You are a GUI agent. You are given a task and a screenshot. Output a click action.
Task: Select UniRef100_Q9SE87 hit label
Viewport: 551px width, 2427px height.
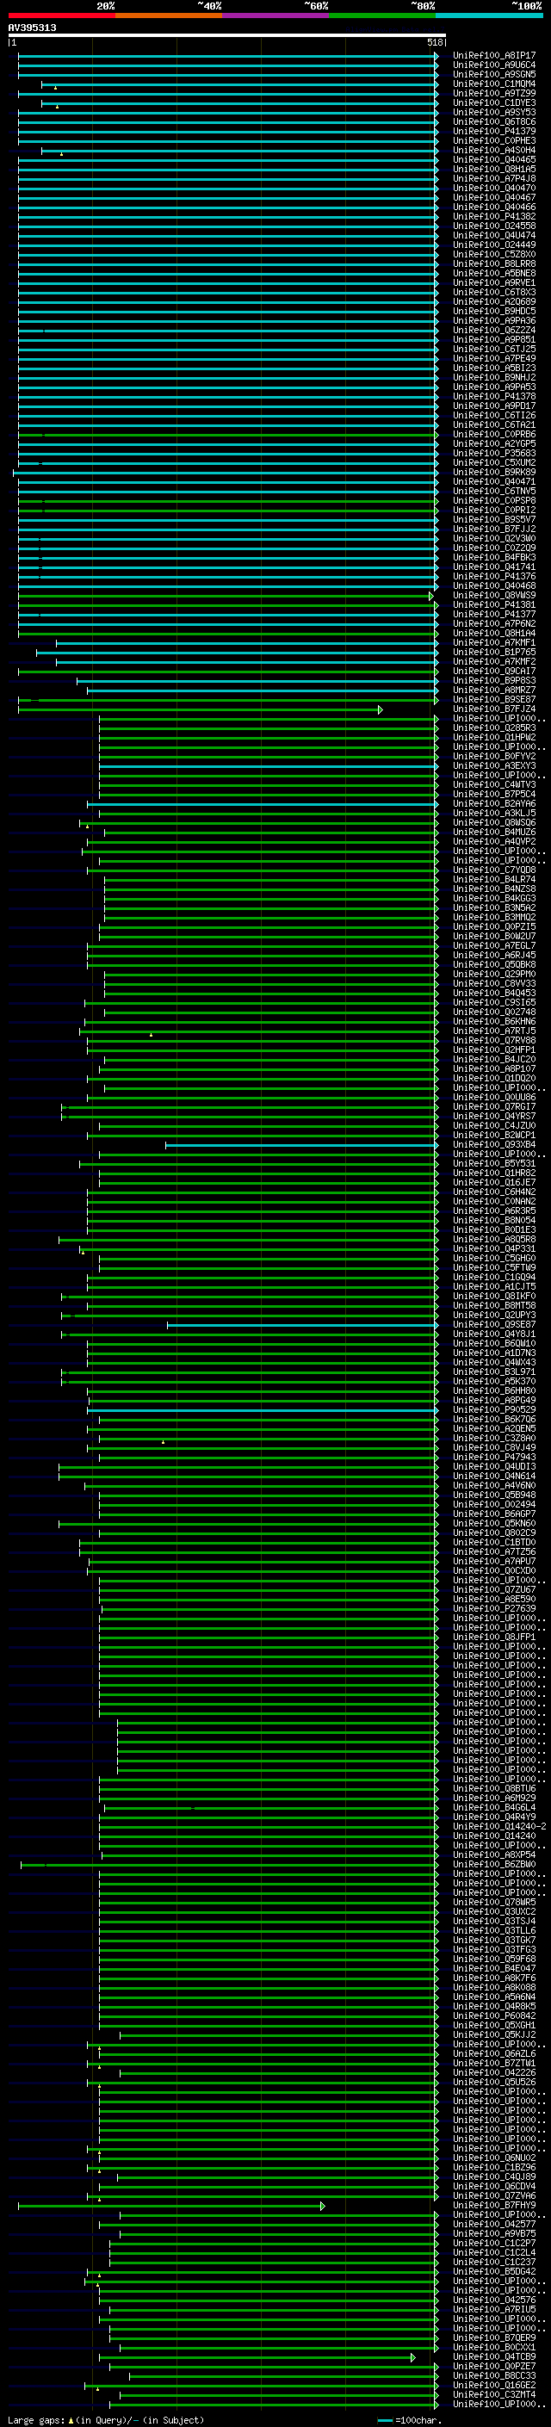(494, 1325)
